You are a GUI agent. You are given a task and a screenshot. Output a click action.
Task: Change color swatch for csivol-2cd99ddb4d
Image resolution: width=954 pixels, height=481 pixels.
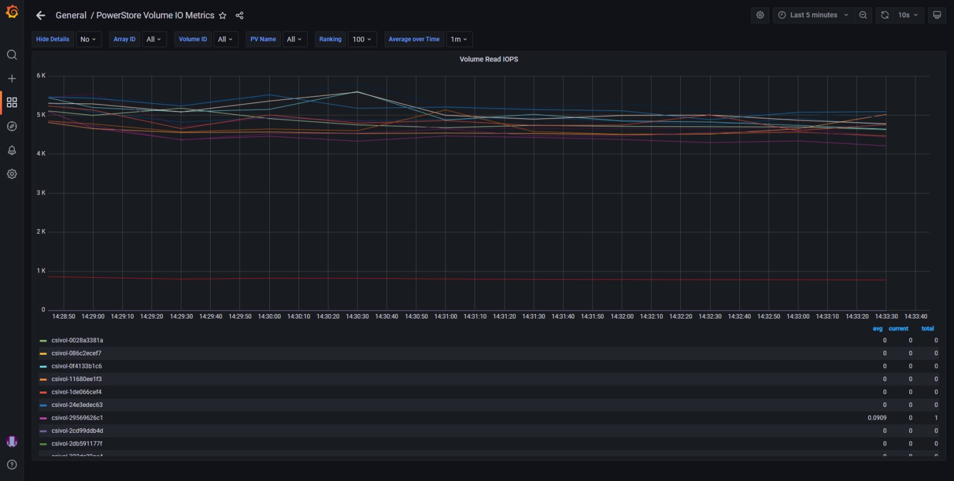(43, 431)
